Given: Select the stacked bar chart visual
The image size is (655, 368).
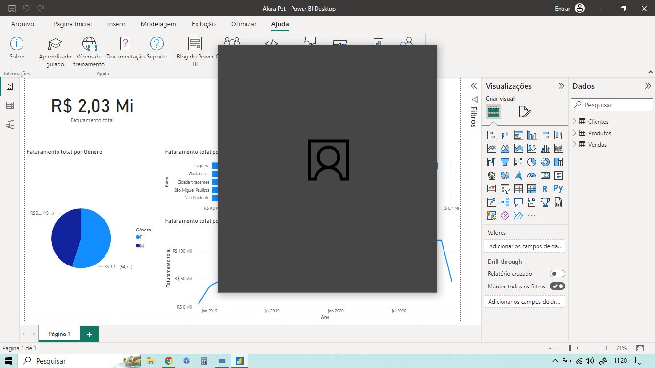Looking at the screenshot, I should coord(491,135).
